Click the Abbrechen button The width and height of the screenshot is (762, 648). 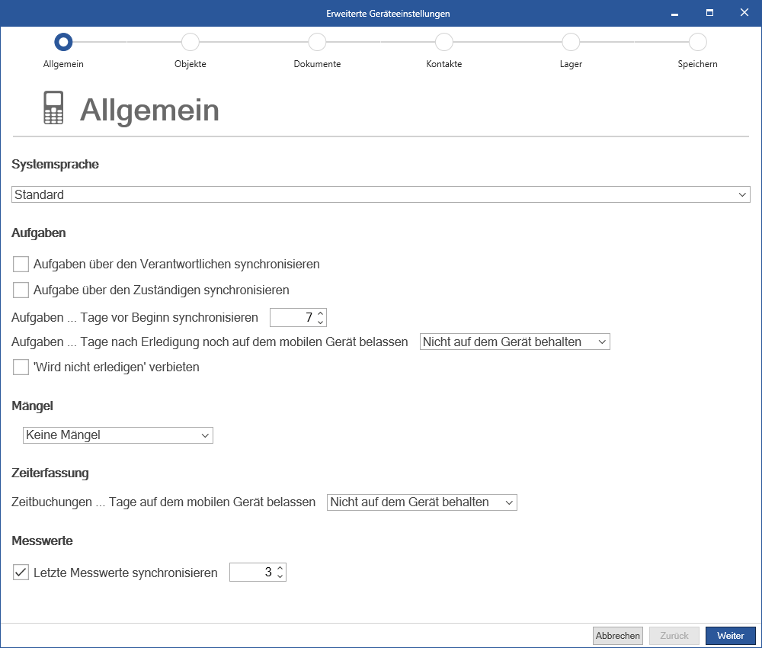point(618,635)
